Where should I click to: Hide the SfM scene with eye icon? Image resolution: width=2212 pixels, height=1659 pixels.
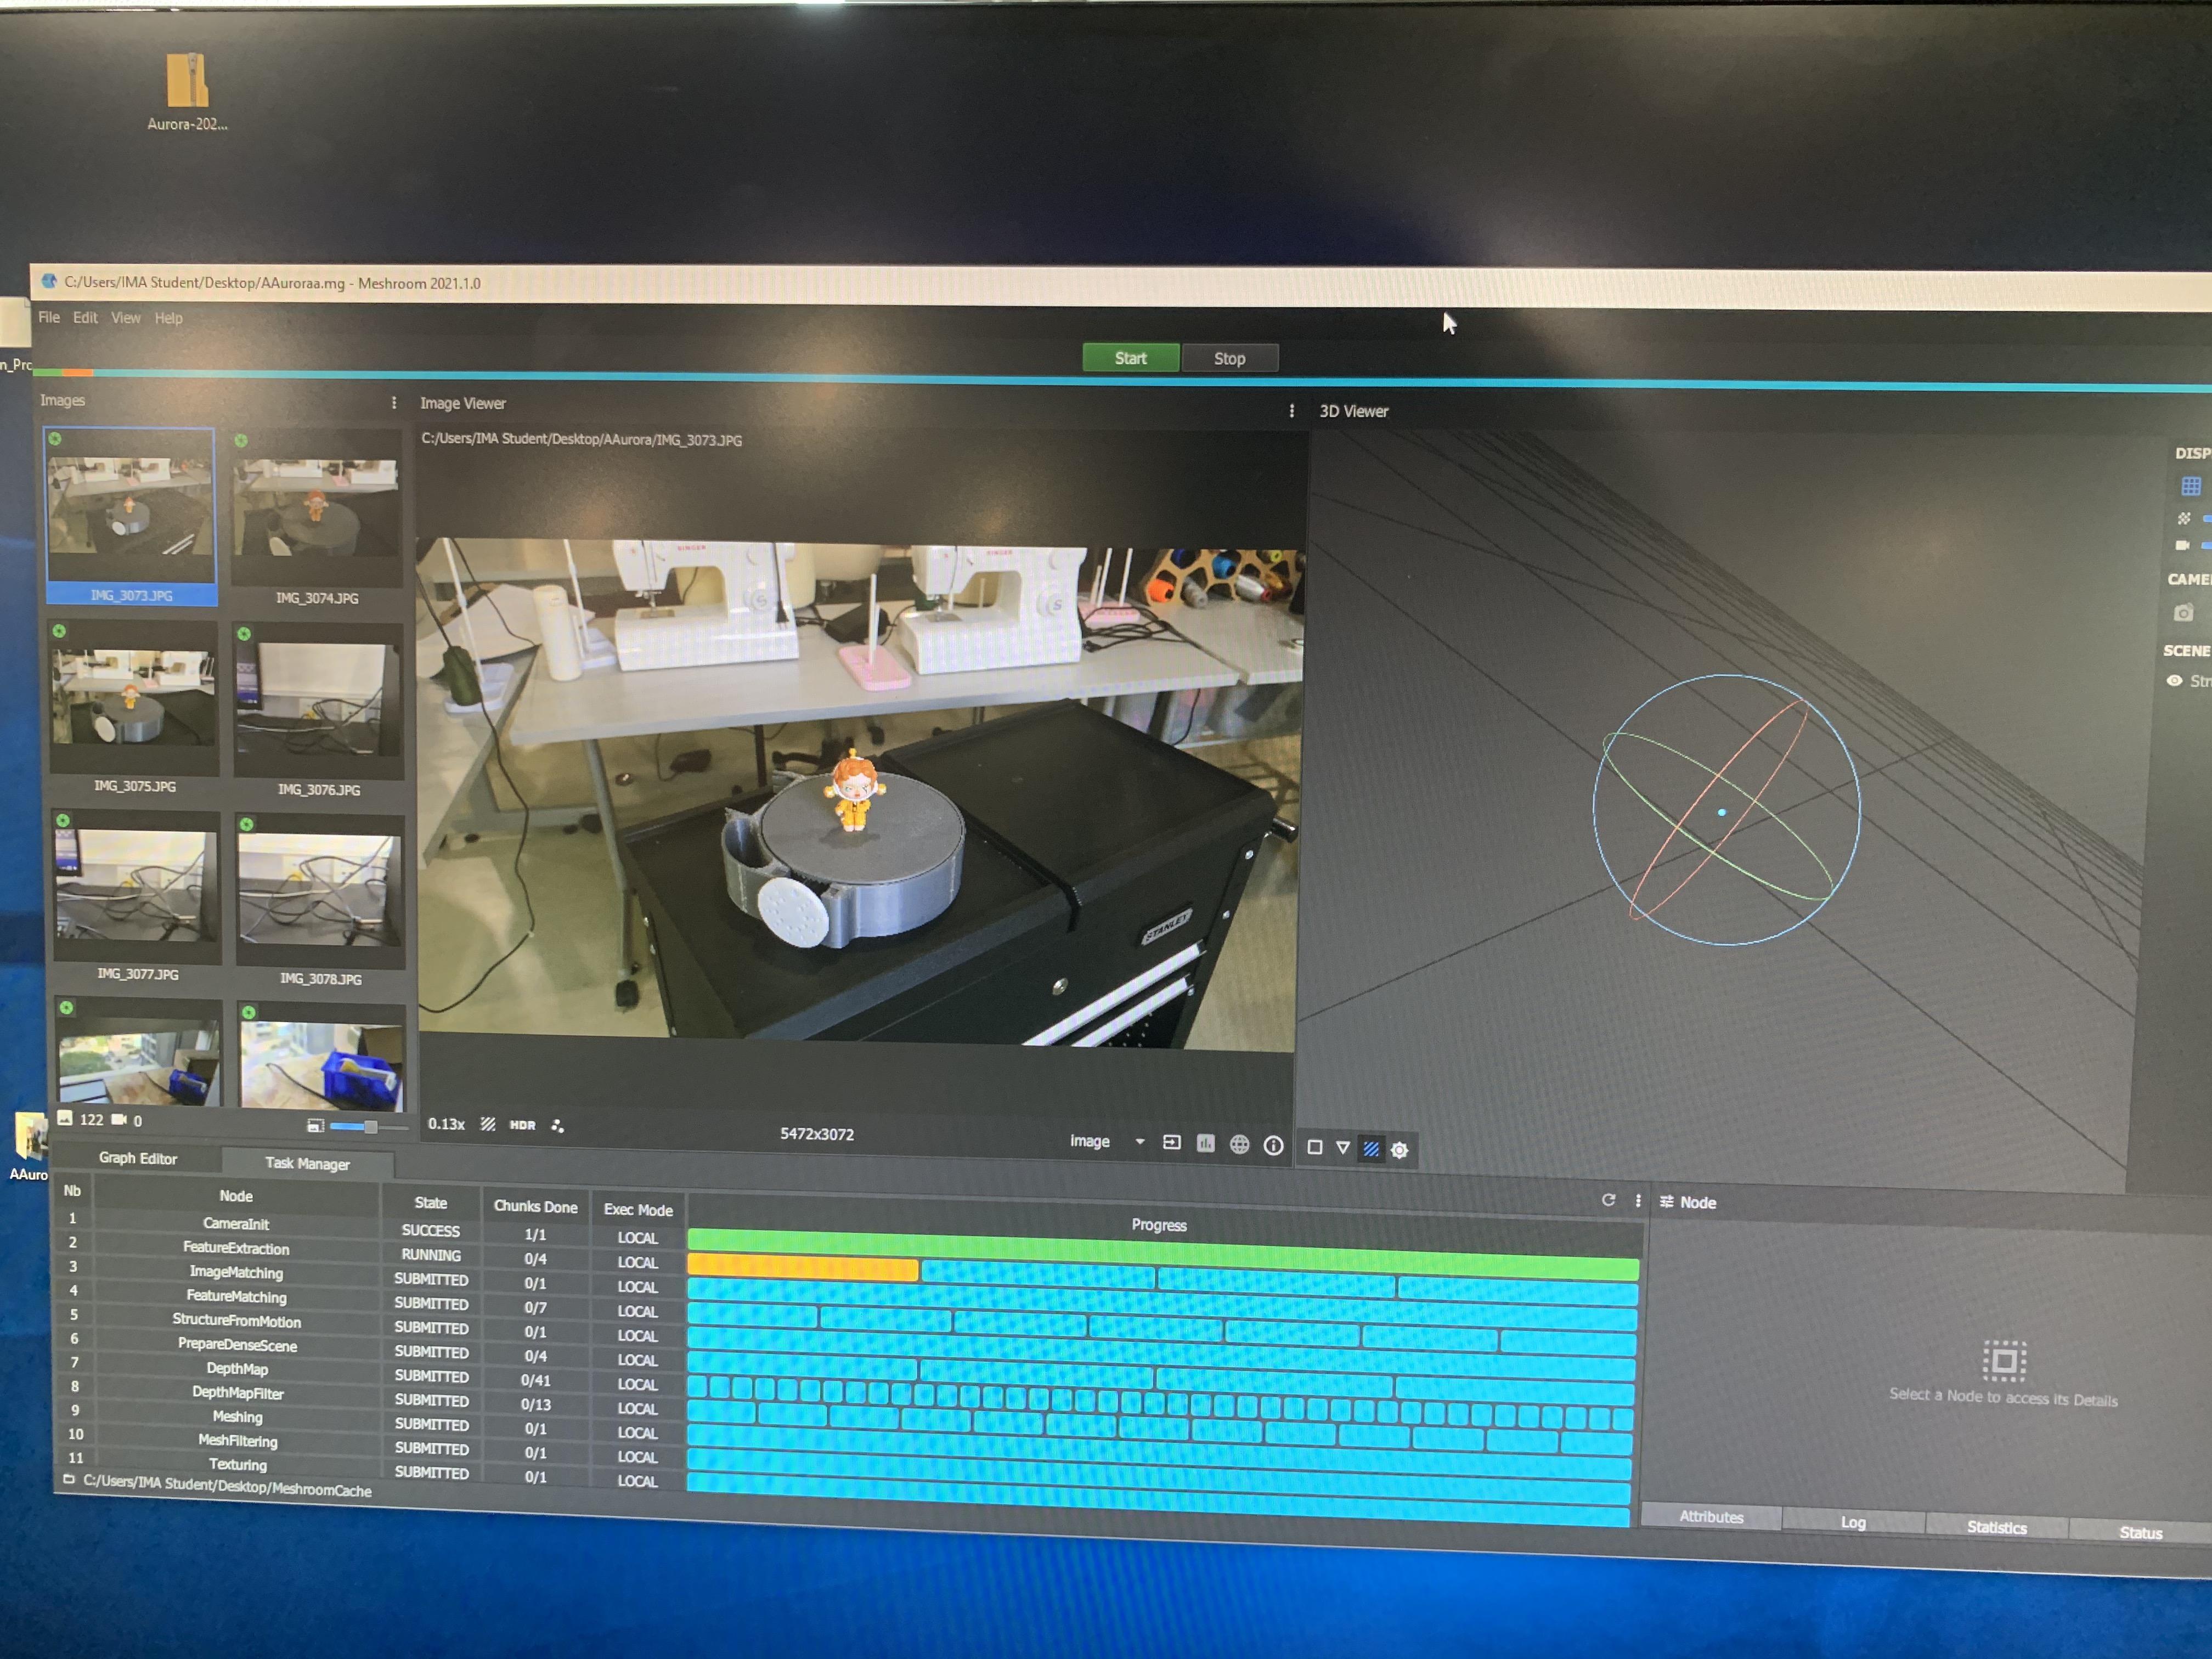coord(2174,681)
